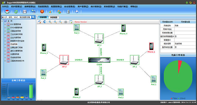Click the printer icon in topology toolbar

pos(66,22)
